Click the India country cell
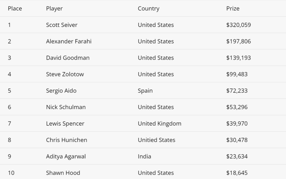Screen dimensions: 286x179 (145, 157)
